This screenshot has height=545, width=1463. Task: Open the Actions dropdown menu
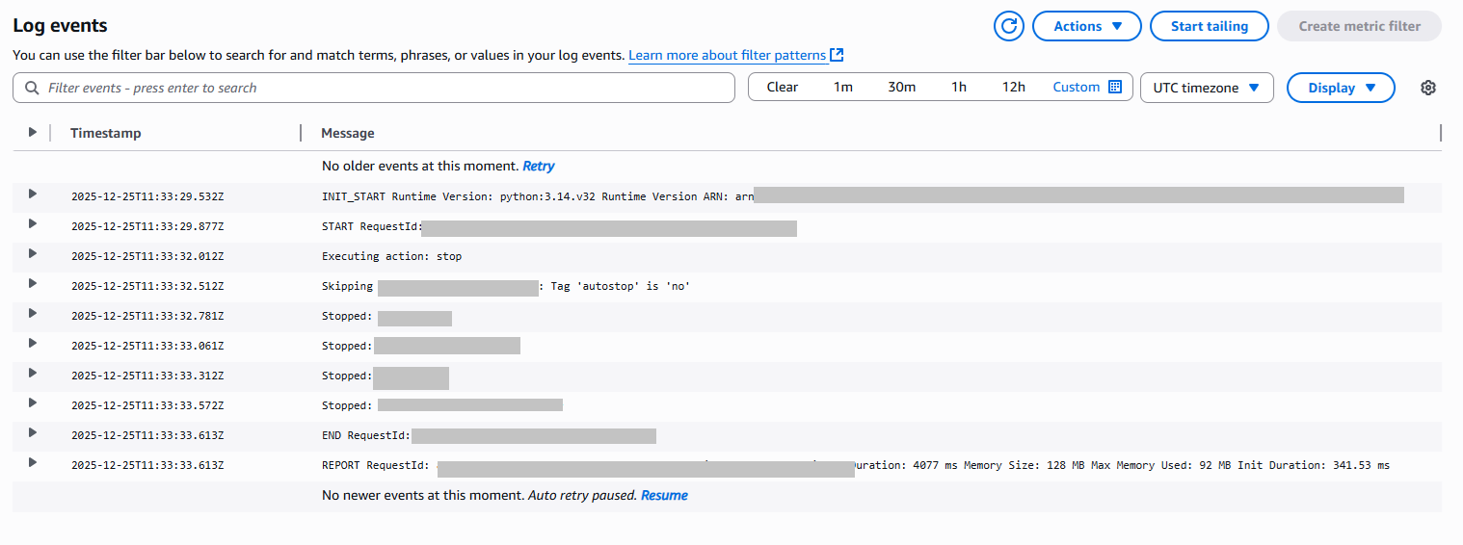tap(1087, 26)
